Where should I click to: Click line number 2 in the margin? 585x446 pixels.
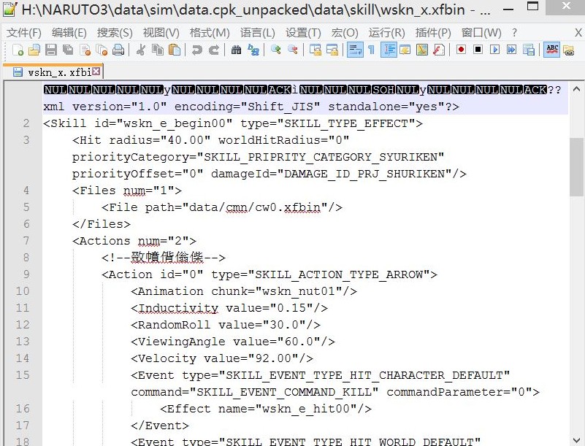click(26, 123)
